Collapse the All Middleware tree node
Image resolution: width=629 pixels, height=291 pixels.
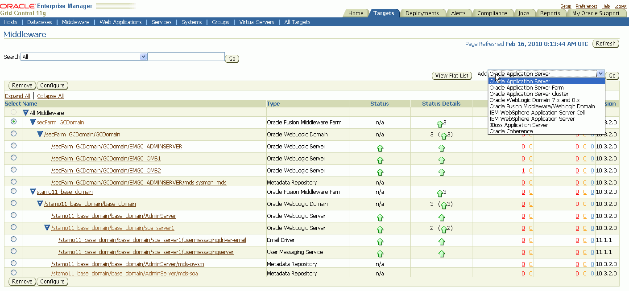[x=26, y=113]
